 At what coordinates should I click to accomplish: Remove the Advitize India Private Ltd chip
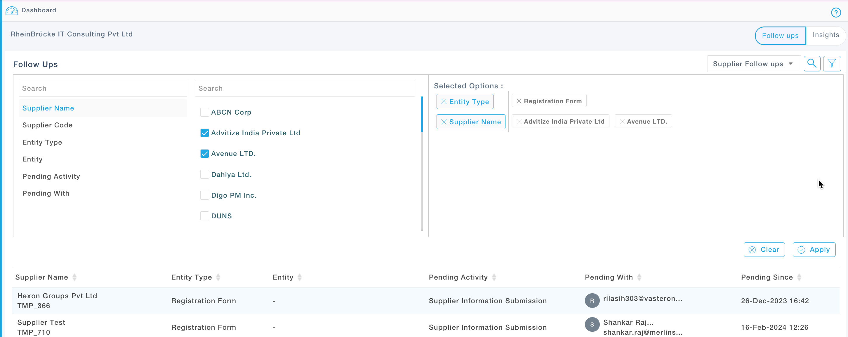pyautogui.click(x=519, y=122)
